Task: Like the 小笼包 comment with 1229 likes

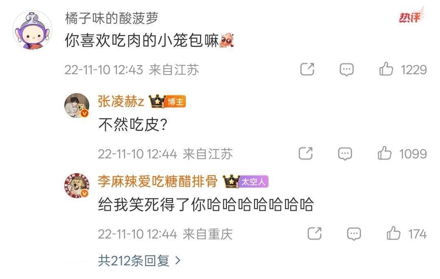Action: 386,69
